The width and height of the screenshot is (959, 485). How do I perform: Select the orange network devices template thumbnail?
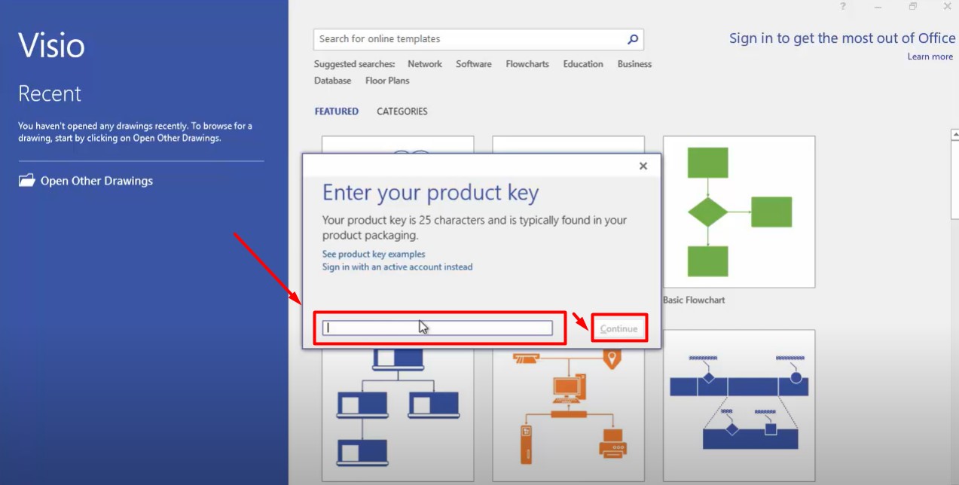click(569, 414)
